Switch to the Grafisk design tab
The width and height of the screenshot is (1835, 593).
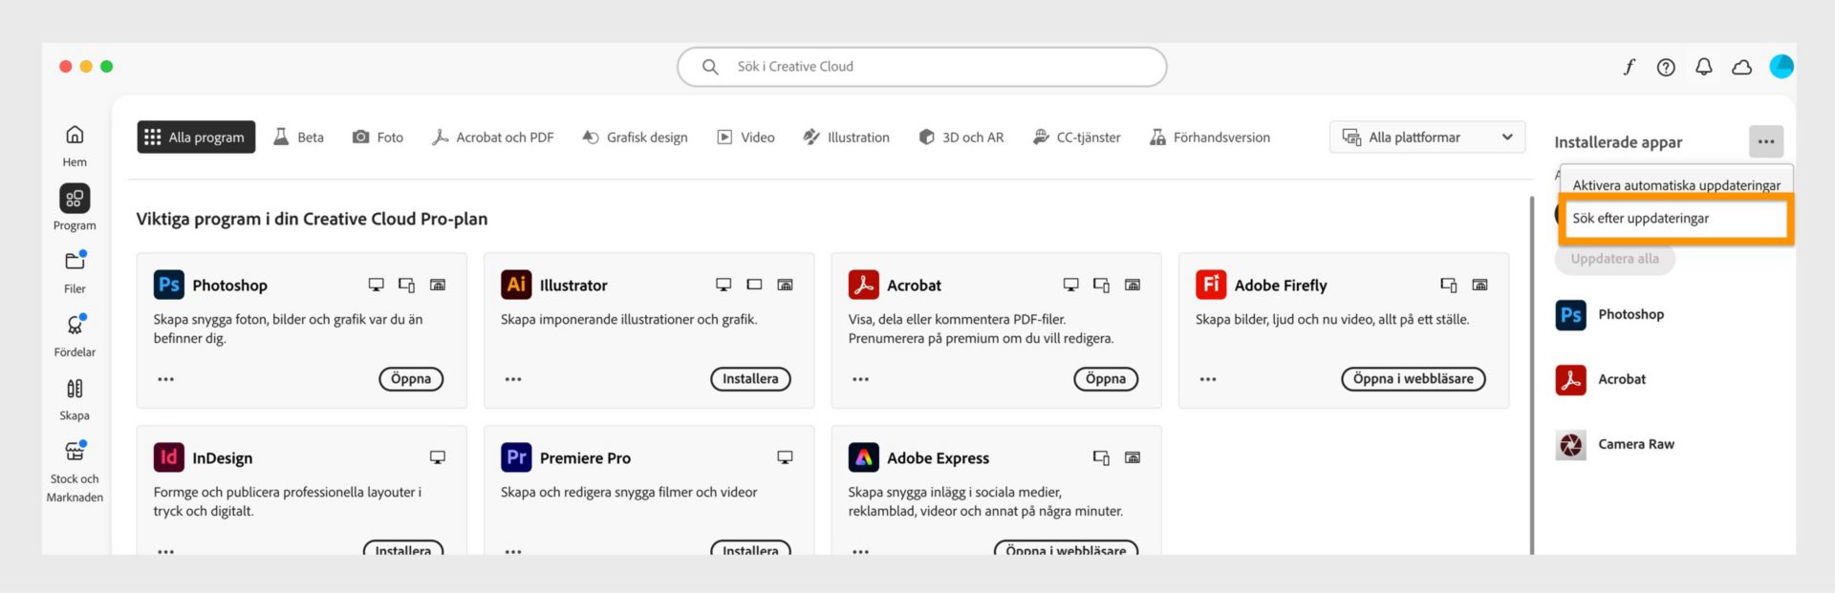tap(635, 137)
